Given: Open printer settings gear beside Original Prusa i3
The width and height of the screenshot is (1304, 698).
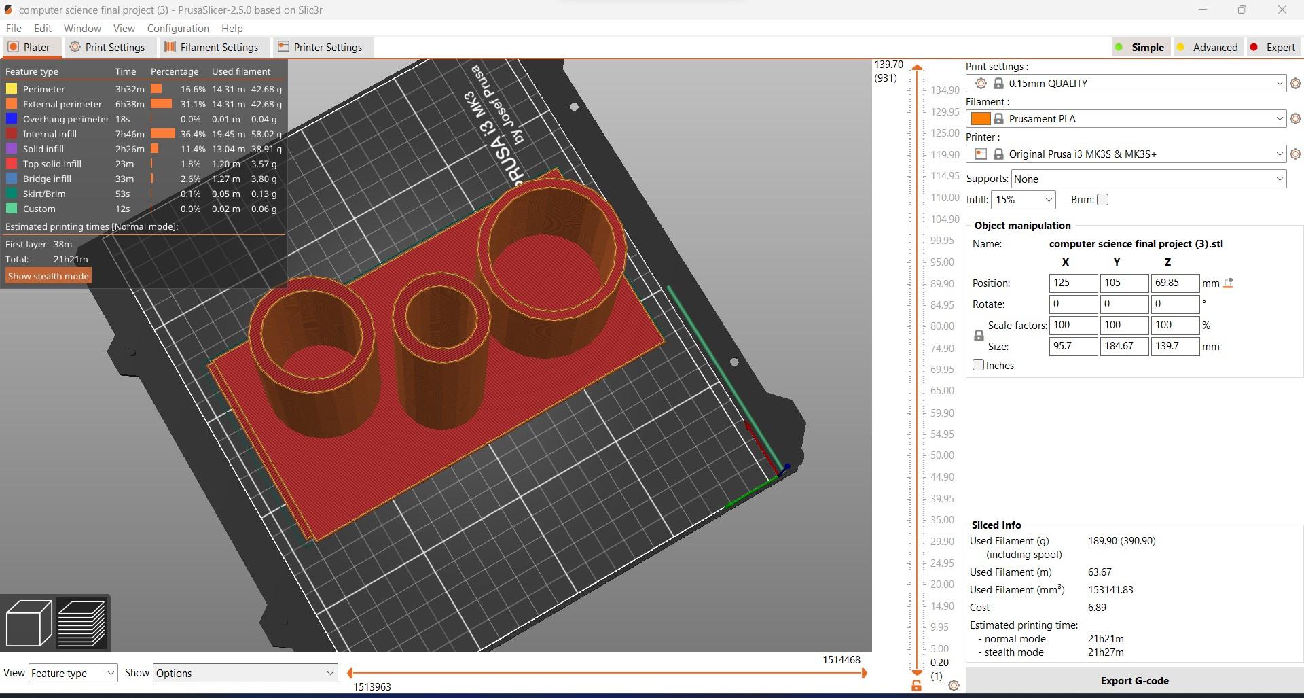Looking at the screenshot, I should tap(1296, 154).
